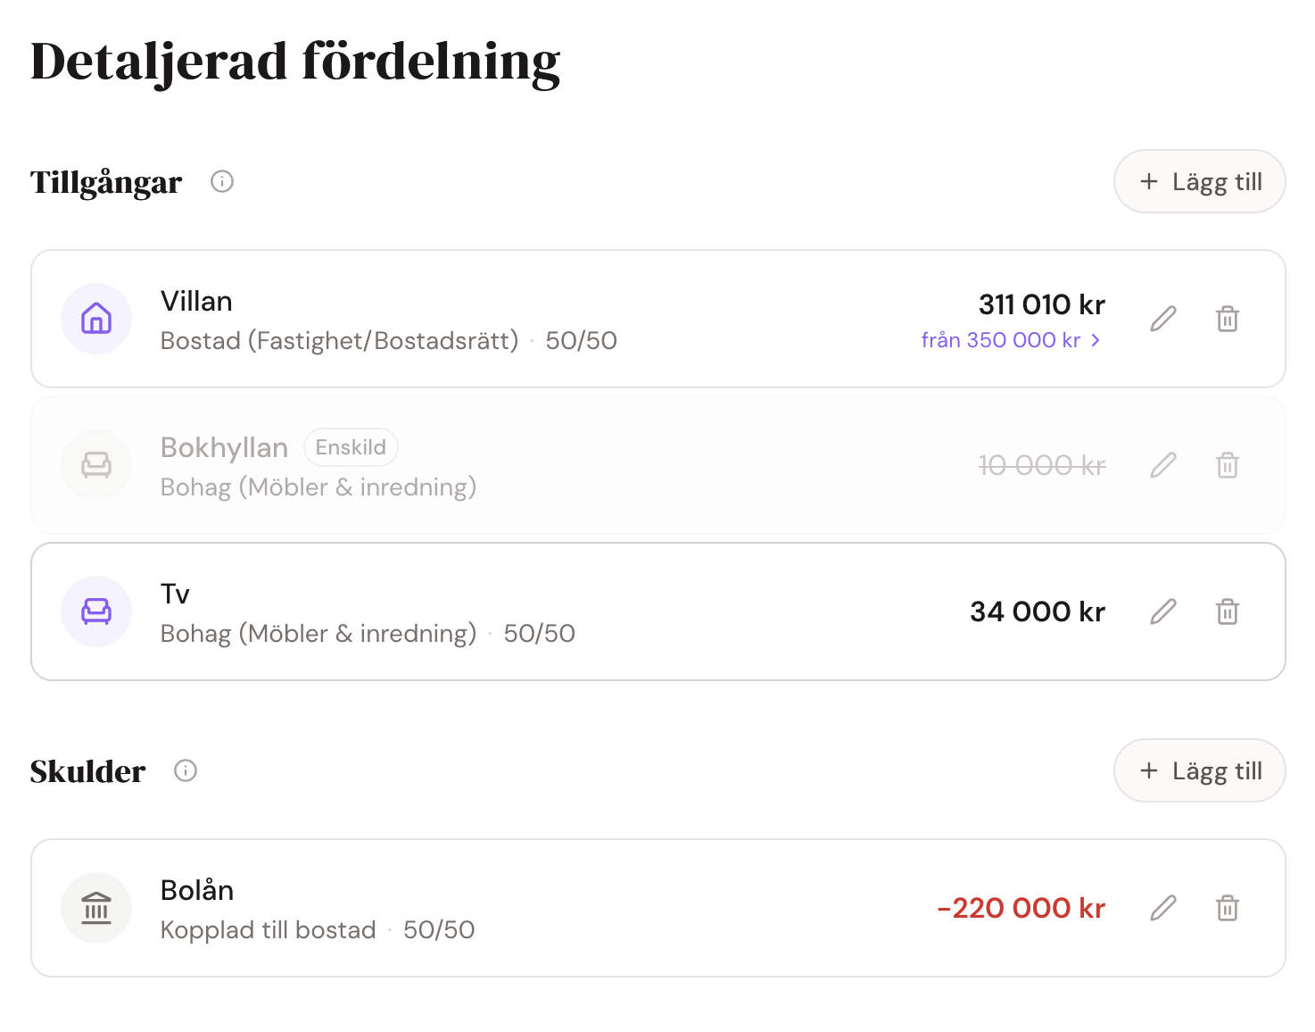
Task: Show info about Tillgångar
Action: click(222, 182)
